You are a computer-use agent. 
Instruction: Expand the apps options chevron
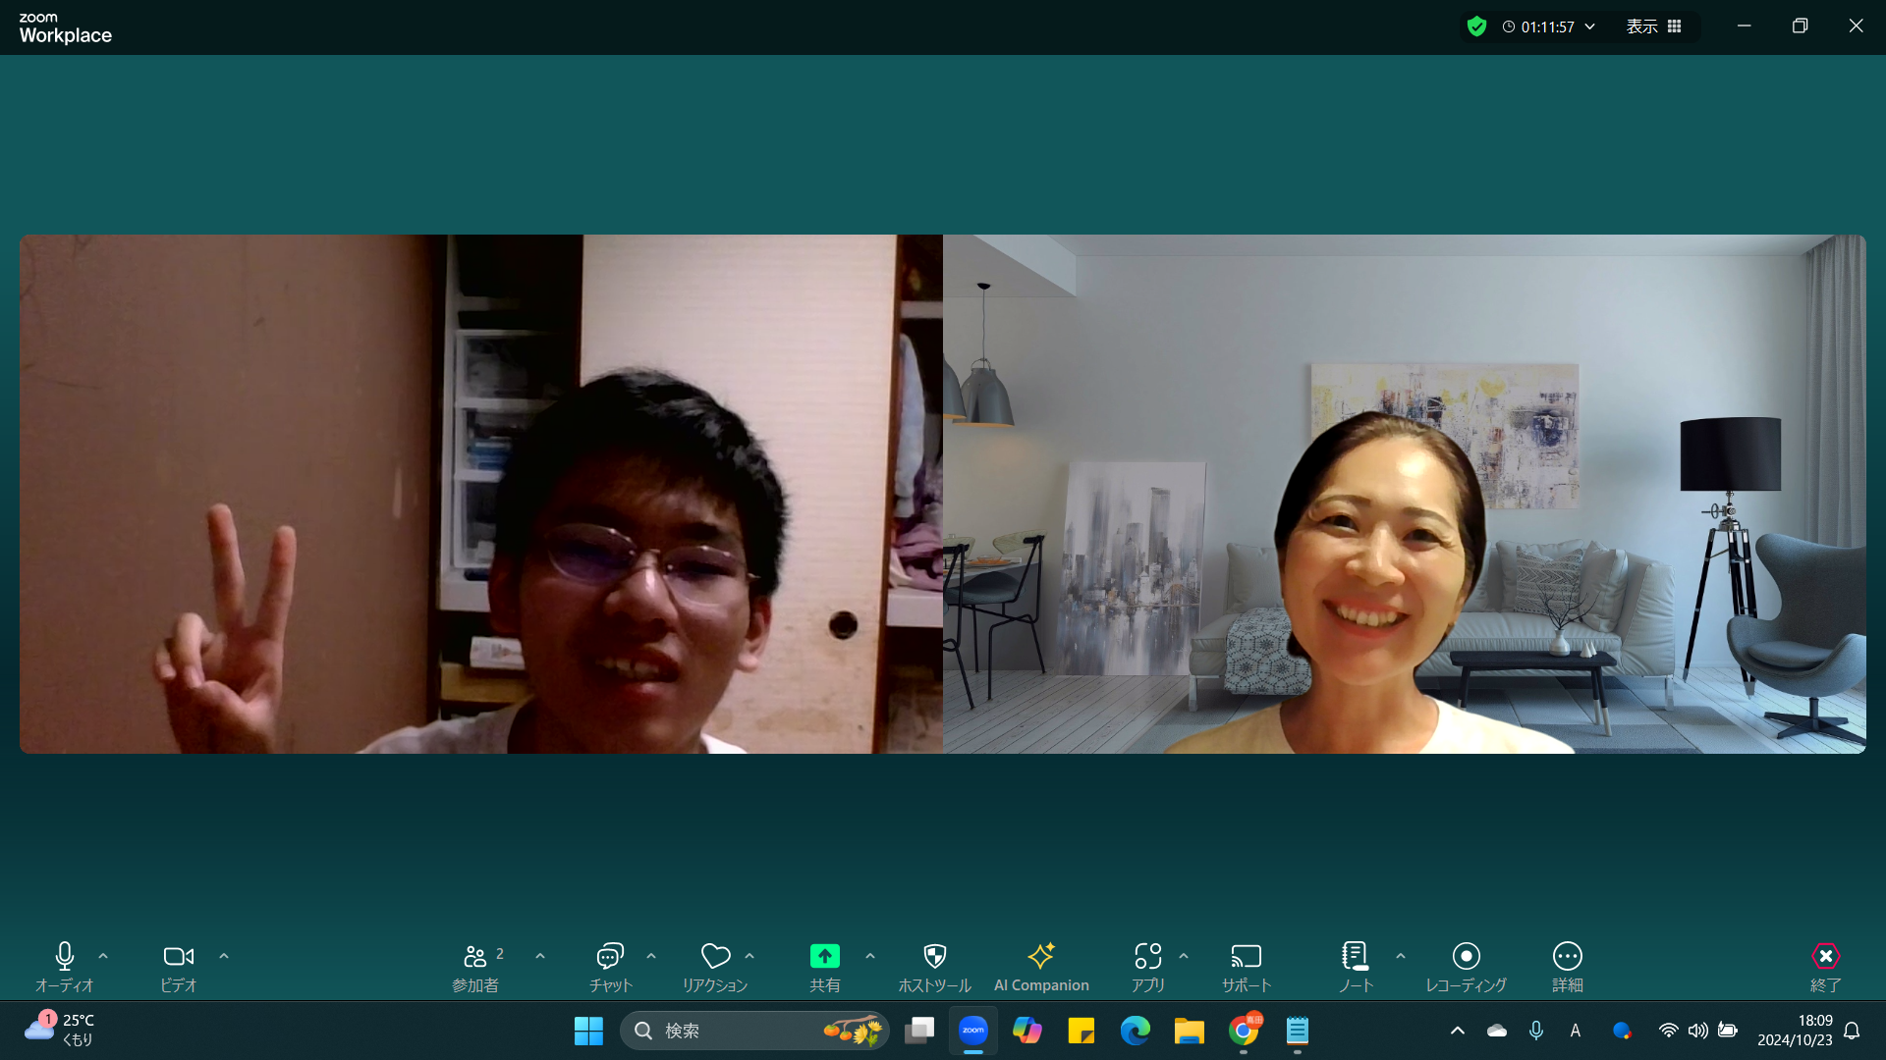1184,956
